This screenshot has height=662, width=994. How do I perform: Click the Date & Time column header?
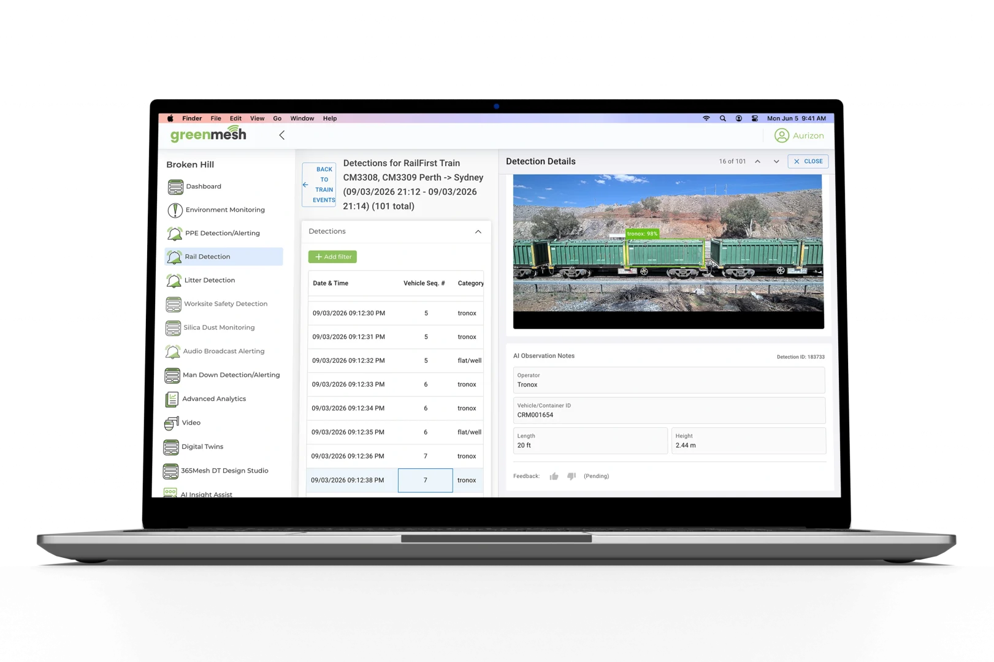pyautogui.click(x=331, y=283)
